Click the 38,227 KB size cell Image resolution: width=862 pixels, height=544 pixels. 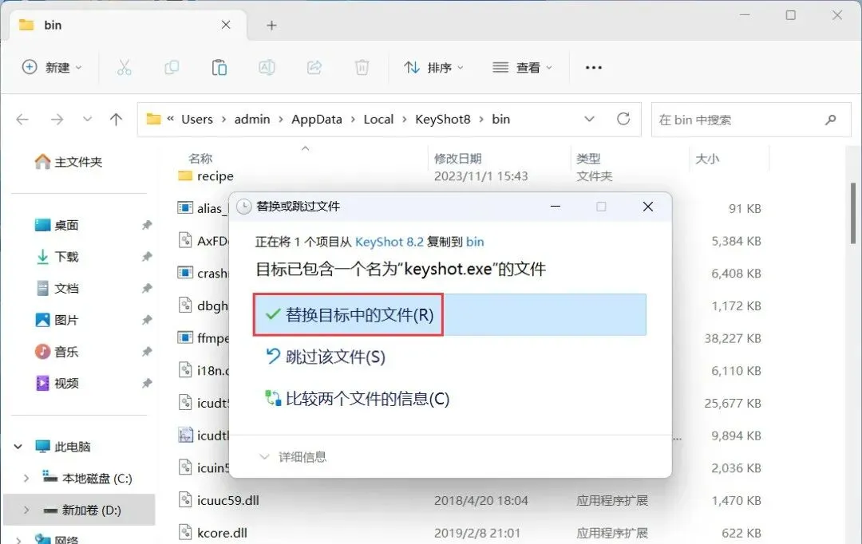(733, 338)
